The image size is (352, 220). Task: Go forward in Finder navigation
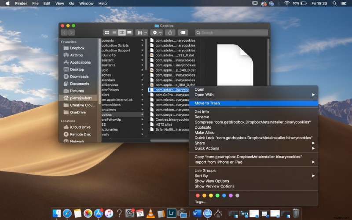[71, 33]
